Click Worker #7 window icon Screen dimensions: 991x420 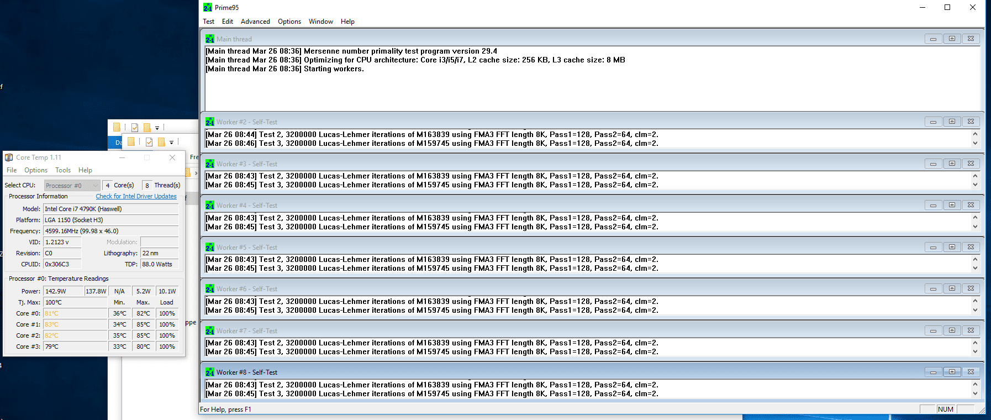[x=210, y=330]
